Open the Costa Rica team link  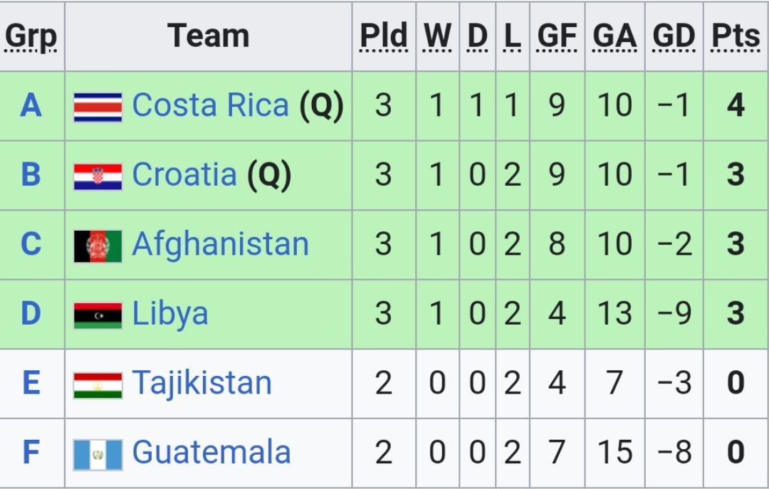(x=210, y=105)
